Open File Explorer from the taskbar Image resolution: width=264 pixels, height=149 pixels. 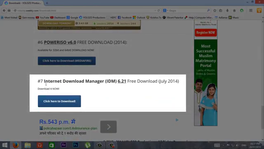(x=28, y=145)
